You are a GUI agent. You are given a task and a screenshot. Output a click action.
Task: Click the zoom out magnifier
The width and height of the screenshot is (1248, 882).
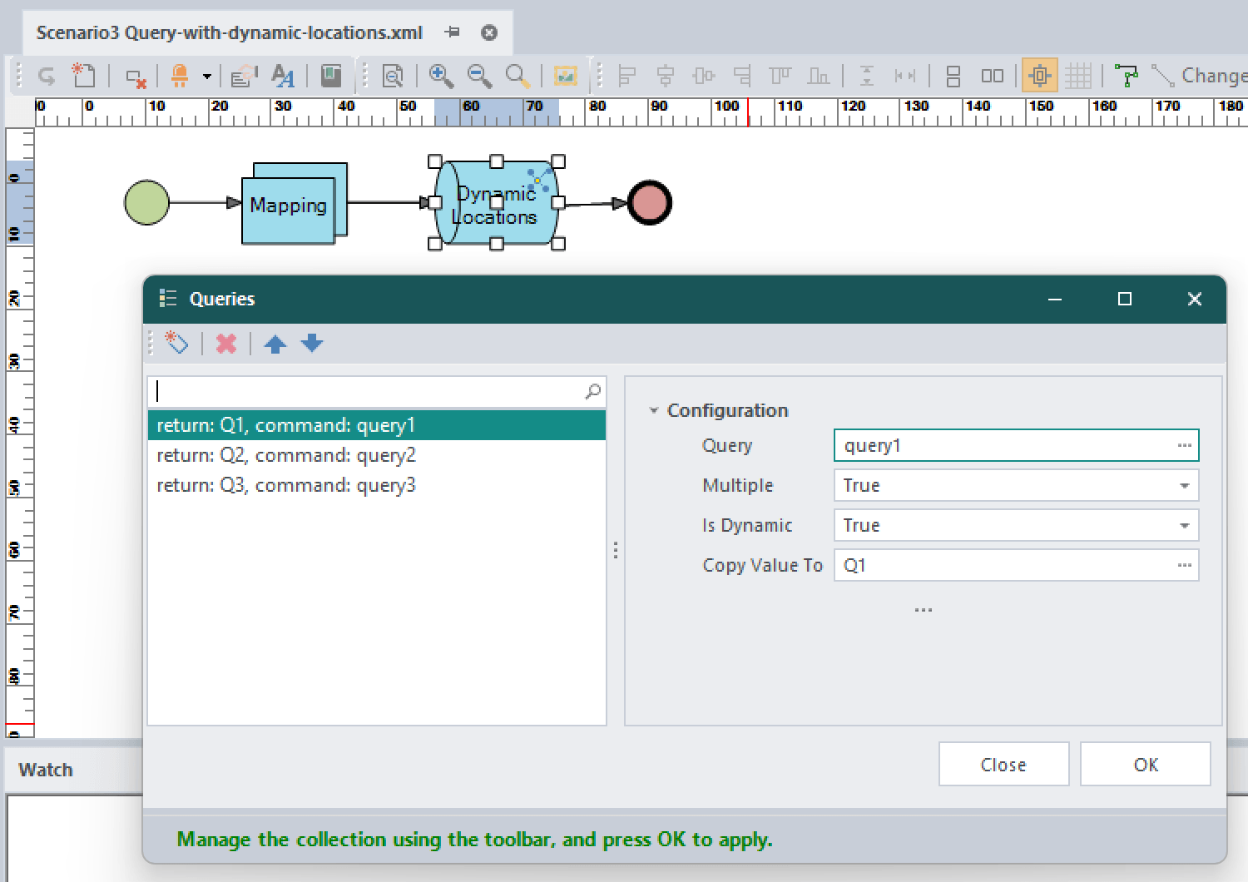coord(479,76)
